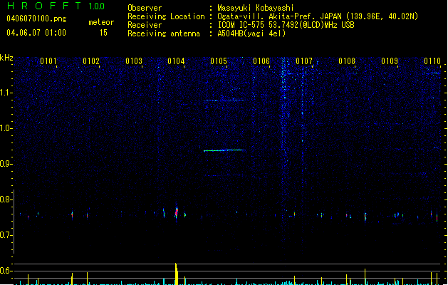Viewport: 448px width, 285px height.
Task: Click the 0.7 kHz axis label
Action: (x=6, y=235)
